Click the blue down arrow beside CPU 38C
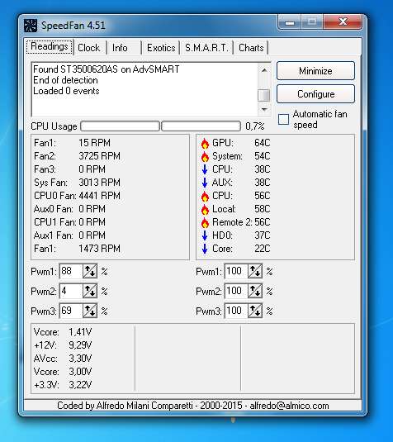393x442 pixels. click(x=205, y=169)
